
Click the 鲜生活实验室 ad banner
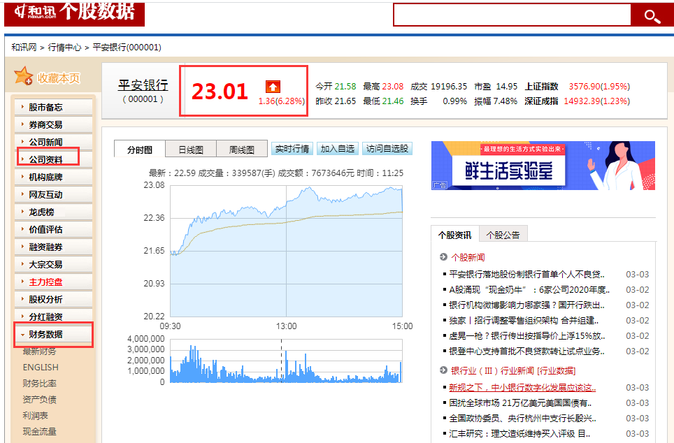coord(546,166)
